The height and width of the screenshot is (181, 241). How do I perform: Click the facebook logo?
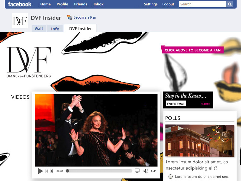tap(20, 4)
